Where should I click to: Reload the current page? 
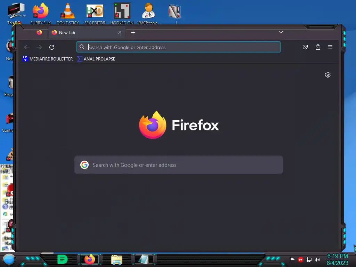click(x=52, y=47)
